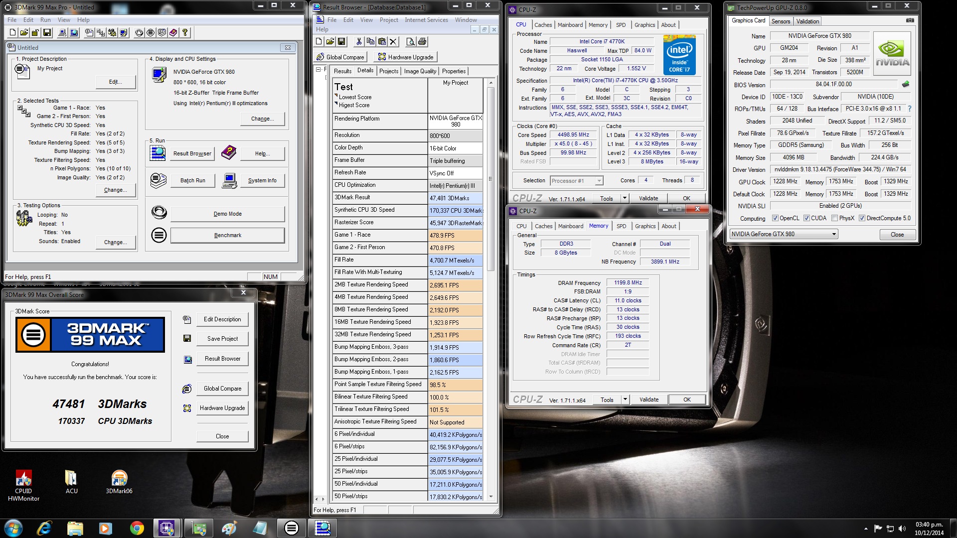The width and height of the screenshot is (957, 538).
Task: Click Print Preview icon in Result Browser toolbar
Action: (x=410, y=42)
